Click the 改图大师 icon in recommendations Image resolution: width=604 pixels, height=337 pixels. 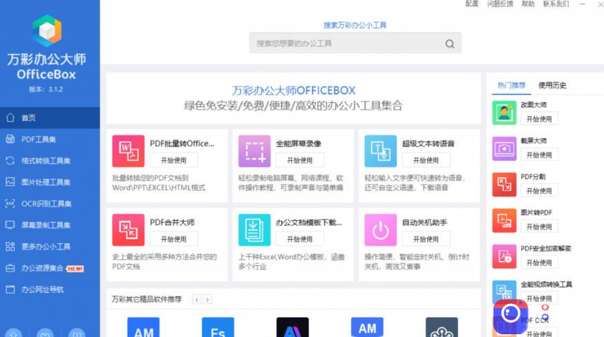pos(504,113)
